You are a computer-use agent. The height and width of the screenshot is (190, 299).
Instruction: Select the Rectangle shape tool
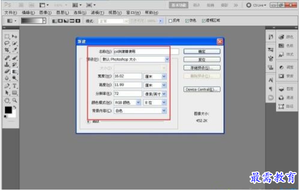14,93
